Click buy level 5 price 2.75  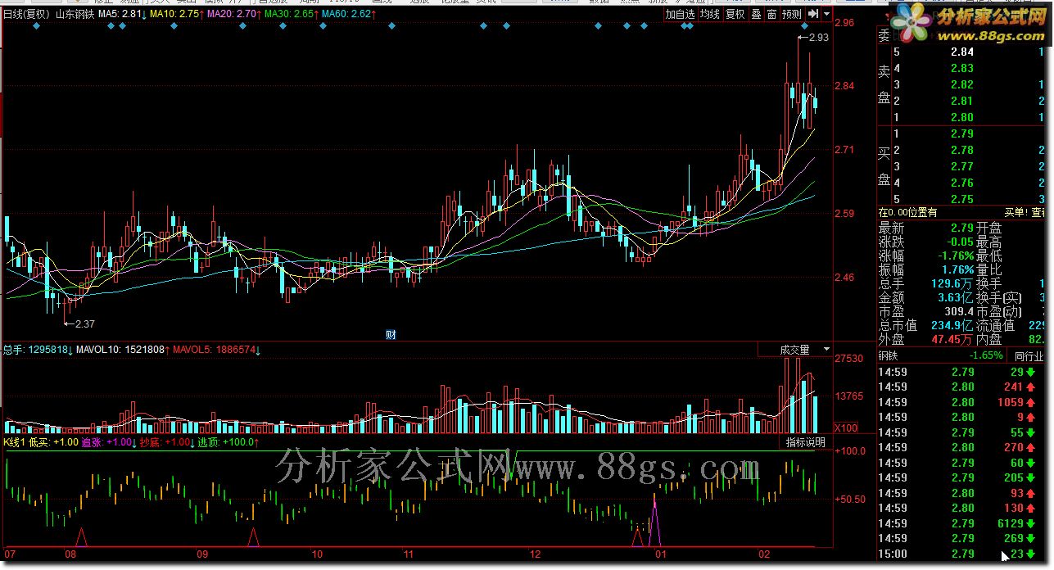point(962,200)
